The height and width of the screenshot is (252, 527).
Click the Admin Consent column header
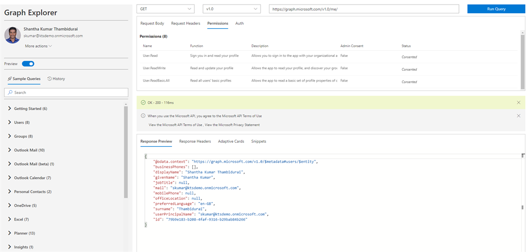point(352,46)
